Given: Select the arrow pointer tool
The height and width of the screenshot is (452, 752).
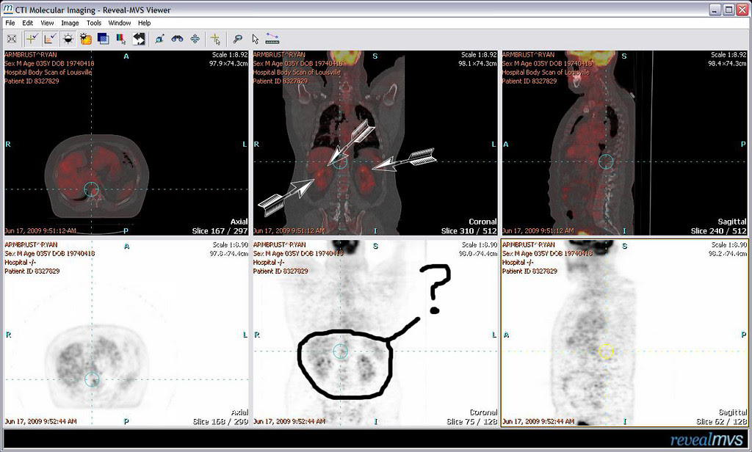Looking at the screenshot, I should [x=255, y=39].
